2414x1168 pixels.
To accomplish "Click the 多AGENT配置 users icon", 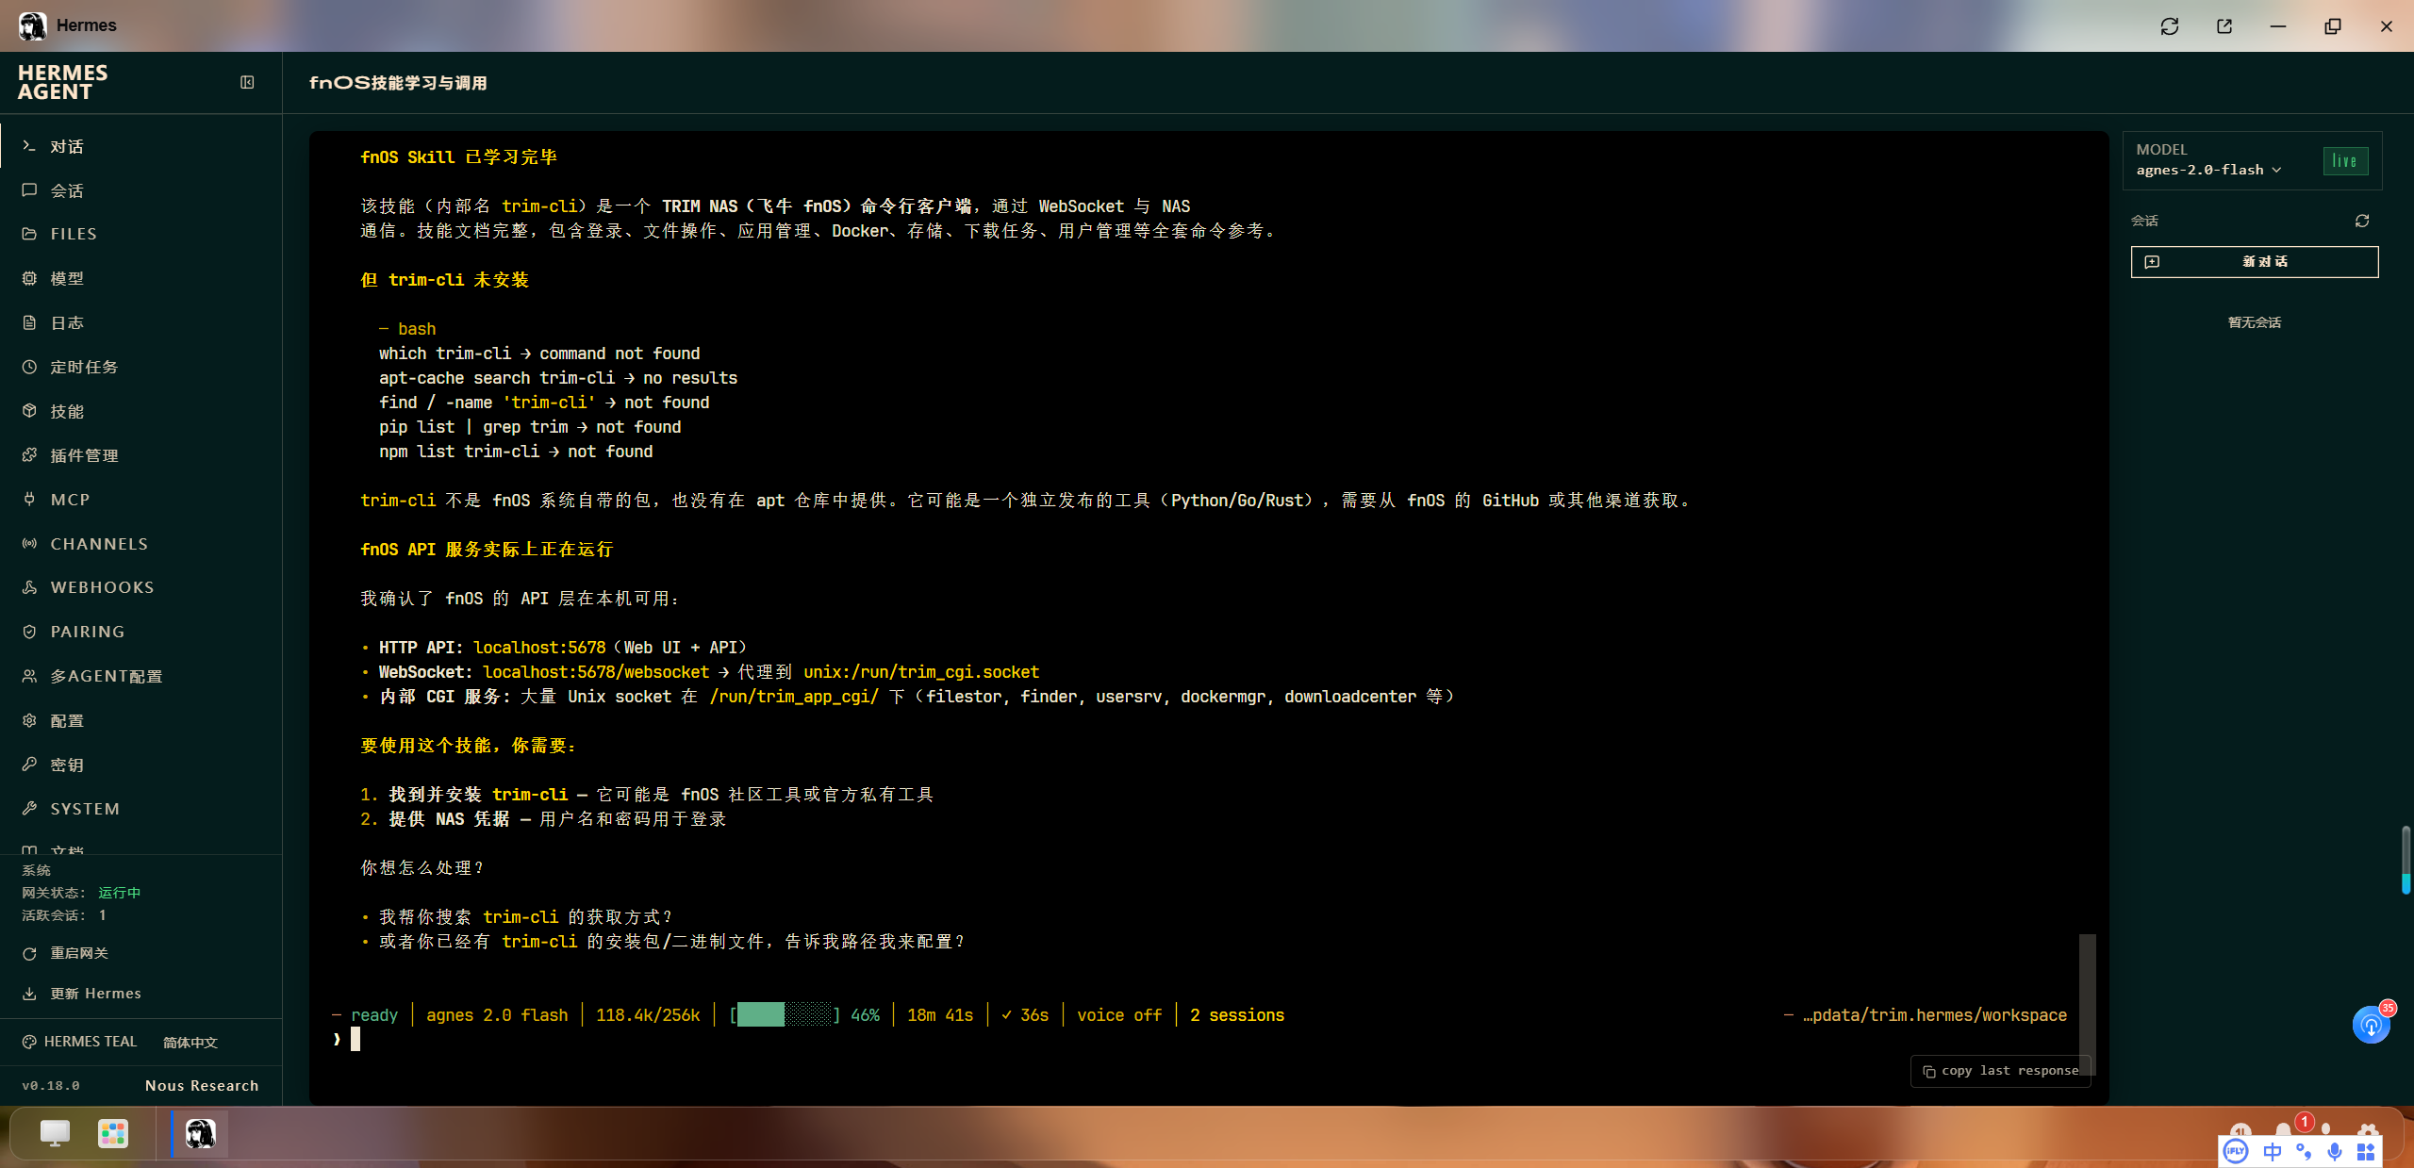I will click(29, 676).
